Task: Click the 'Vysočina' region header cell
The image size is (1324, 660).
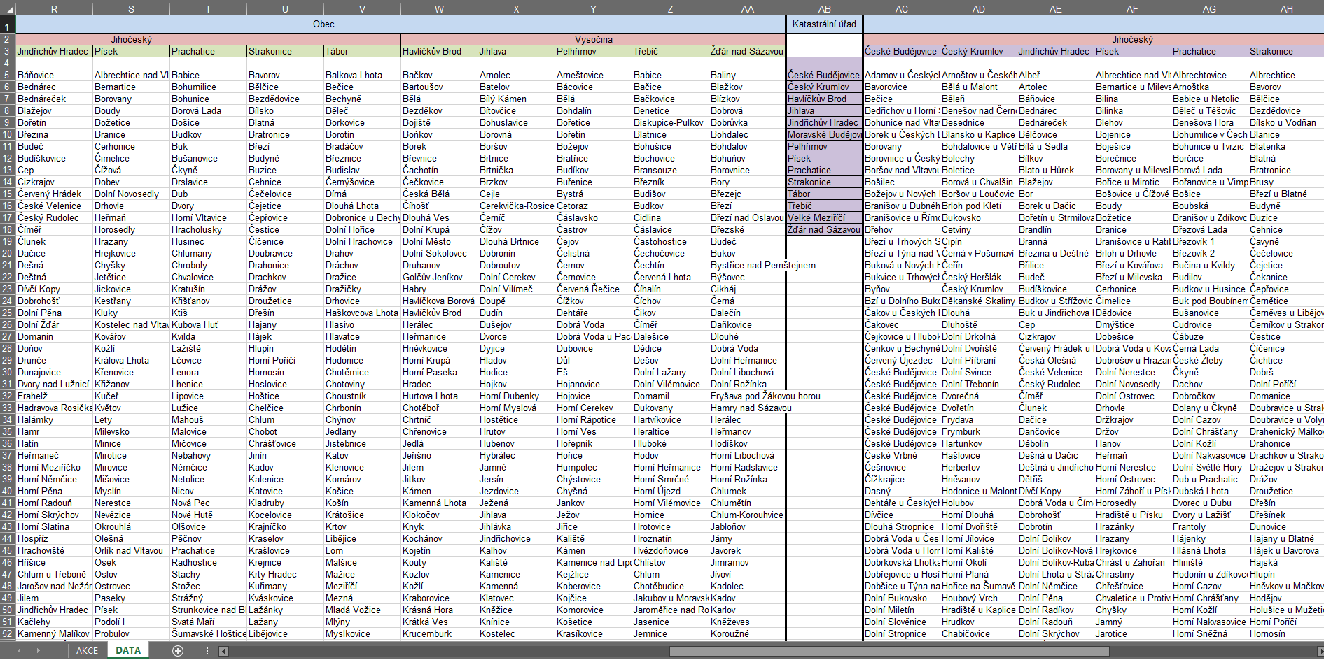Action: [x=593, y=40]
